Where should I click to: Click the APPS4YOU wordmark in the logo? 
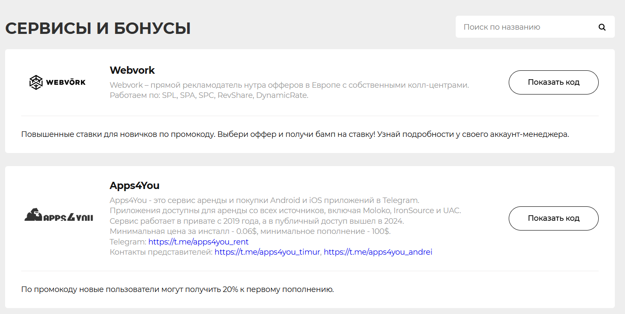(x=68, y=217)
